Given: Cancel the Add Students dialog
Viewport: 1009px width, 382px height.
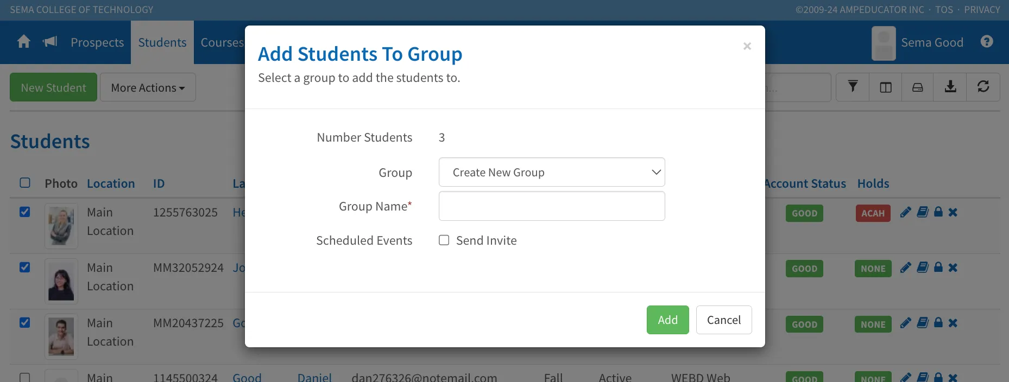Looking at the screenshot, I should point(724,320).
